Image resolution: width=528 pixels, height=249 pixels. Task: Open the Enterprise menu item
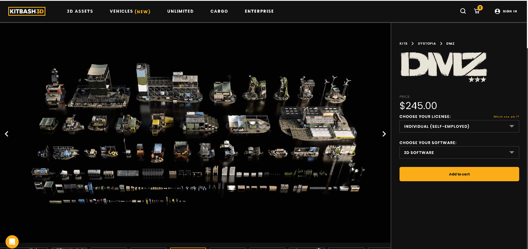point(259,11)
